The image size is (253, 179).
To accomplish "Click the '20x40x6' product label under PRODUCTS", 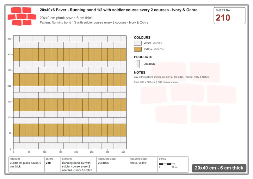I will point(149,64).
